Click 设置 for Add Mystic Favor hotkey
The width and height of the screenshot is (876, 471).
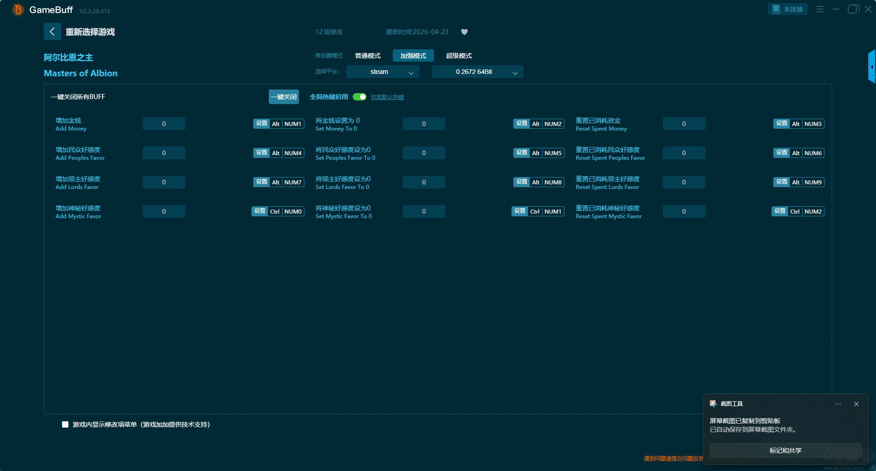coord(260,211)
